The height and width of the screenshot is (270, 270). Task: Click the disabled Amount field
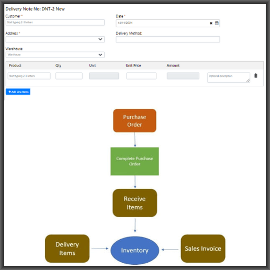point(183,76)
